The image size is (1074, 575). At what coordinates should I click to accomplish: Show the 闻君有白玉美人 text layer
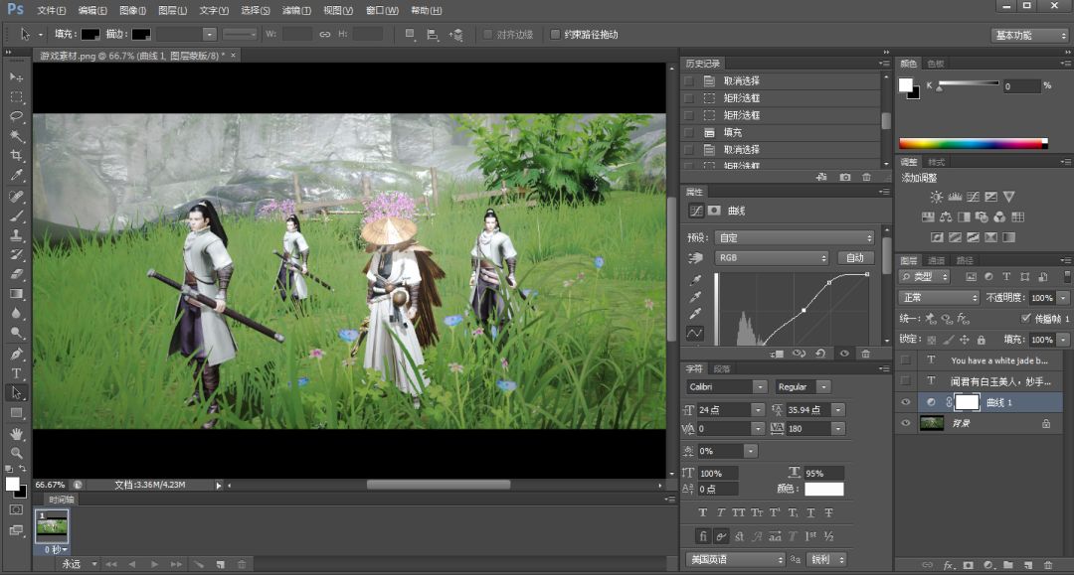906,380
